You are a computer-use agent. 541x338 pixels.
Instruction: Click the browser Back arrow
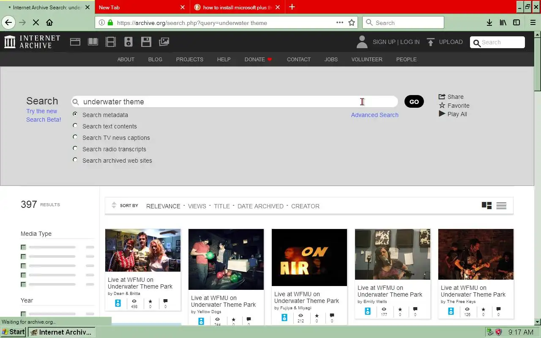[x=8, y=23]
